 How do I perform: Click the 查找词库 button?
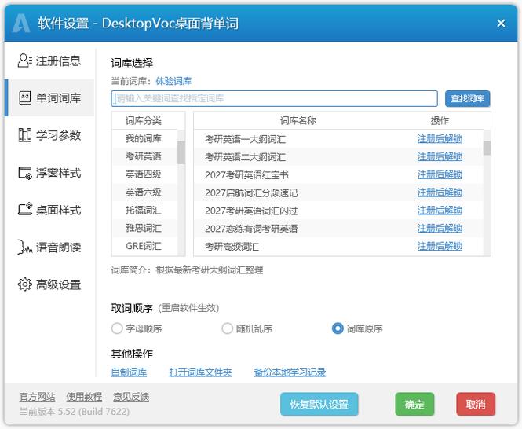click(467, 98)
